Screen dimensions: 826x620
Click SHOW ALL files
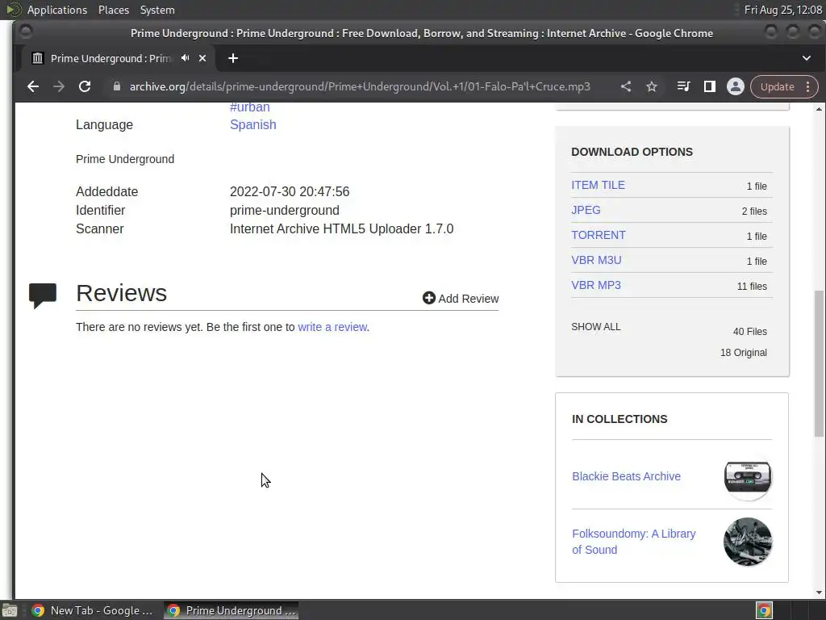point(596,327)
